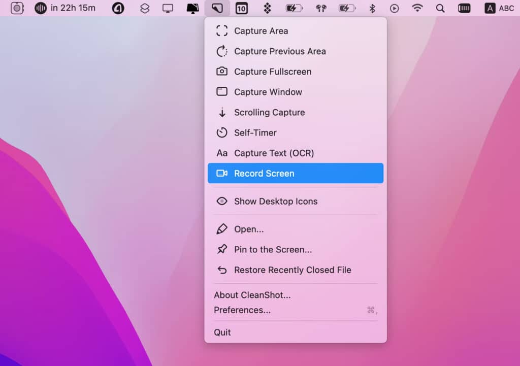
Task: Click the calendar icon showing 10
Action: tap(242, 8)
